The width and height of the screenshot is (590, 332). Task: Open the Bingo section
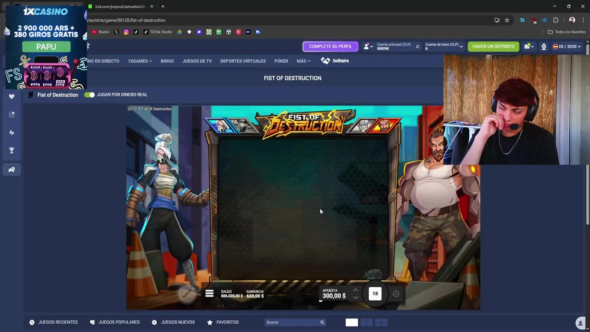[167, 61]
